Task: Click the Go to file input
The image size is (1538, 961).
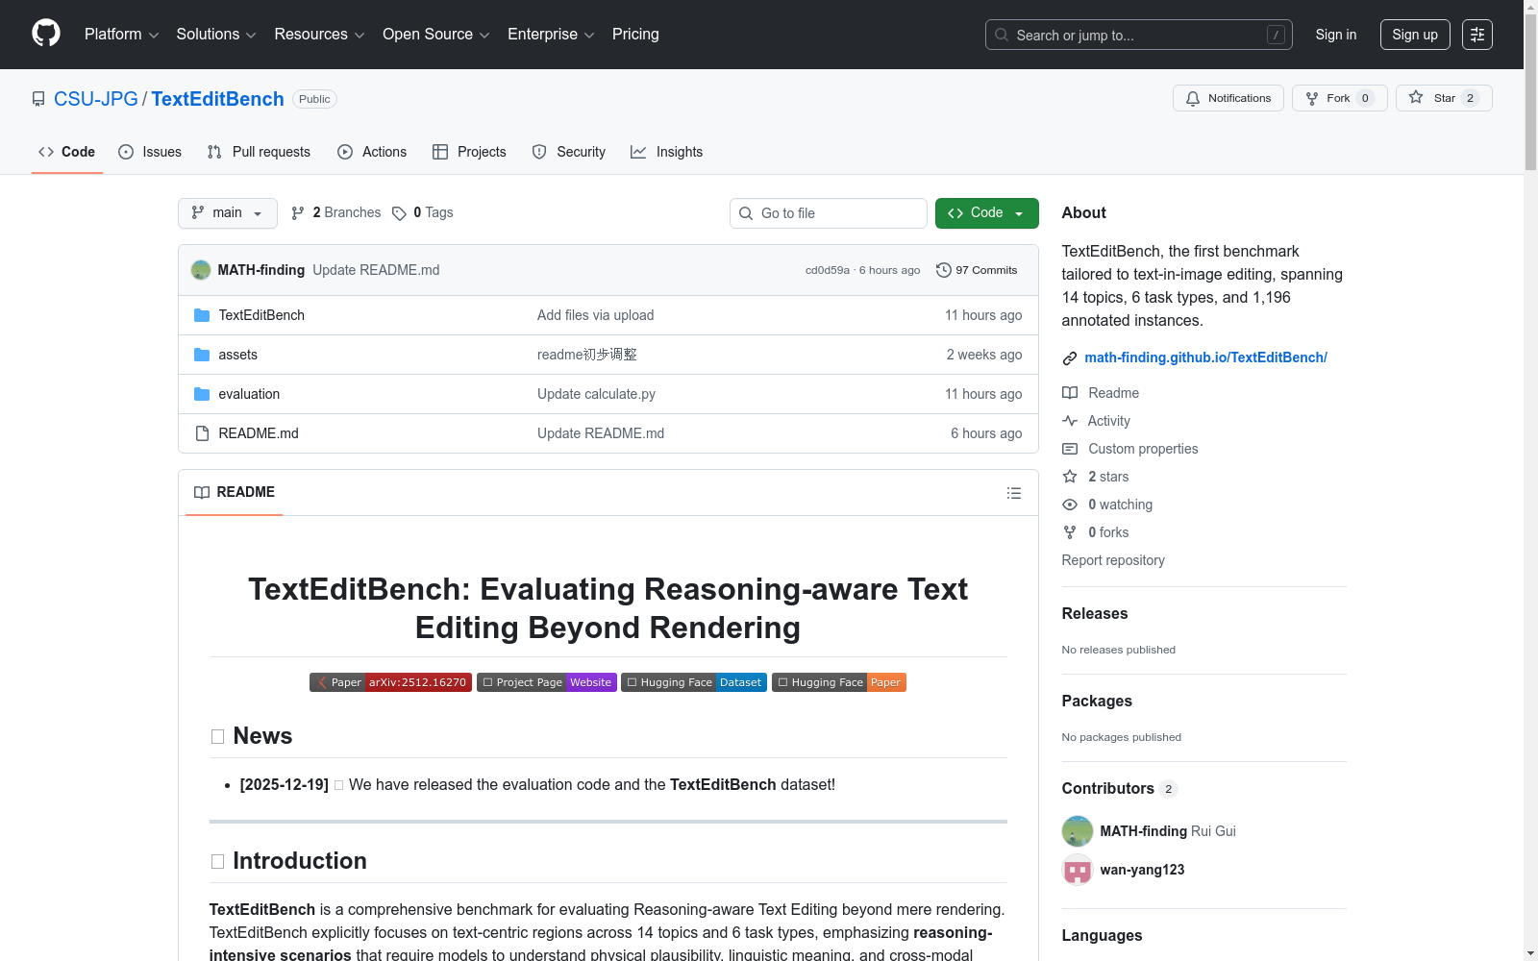Action: point(829,213)
